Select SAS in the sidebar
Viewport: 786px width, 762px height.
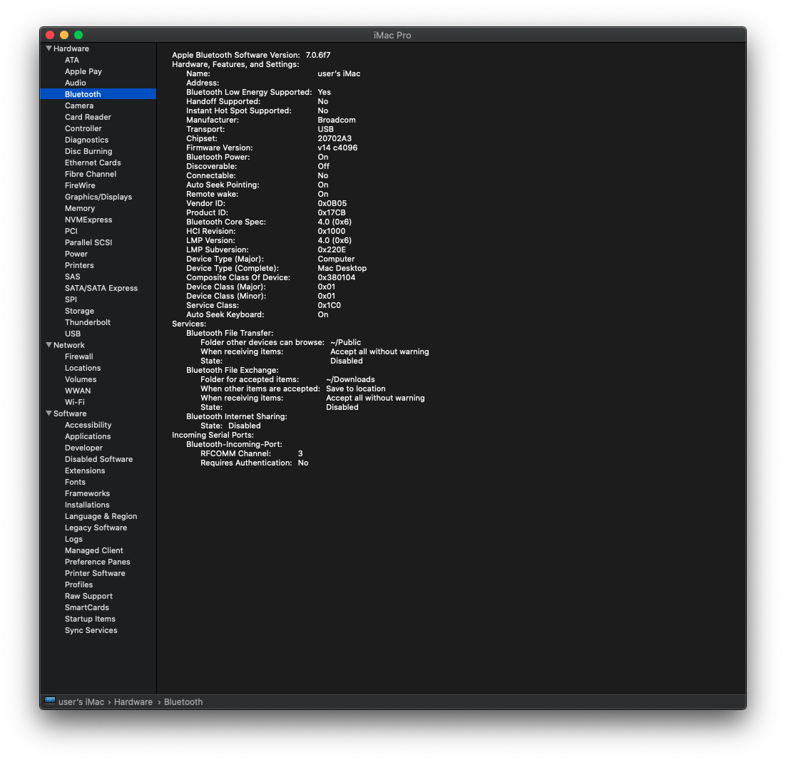coord(72,277)
